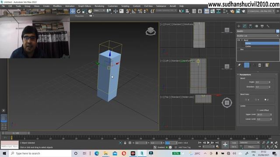Click the Align tool icon
Image resolution: width=280 pixels, height=157 pixels.
(187, 11)
